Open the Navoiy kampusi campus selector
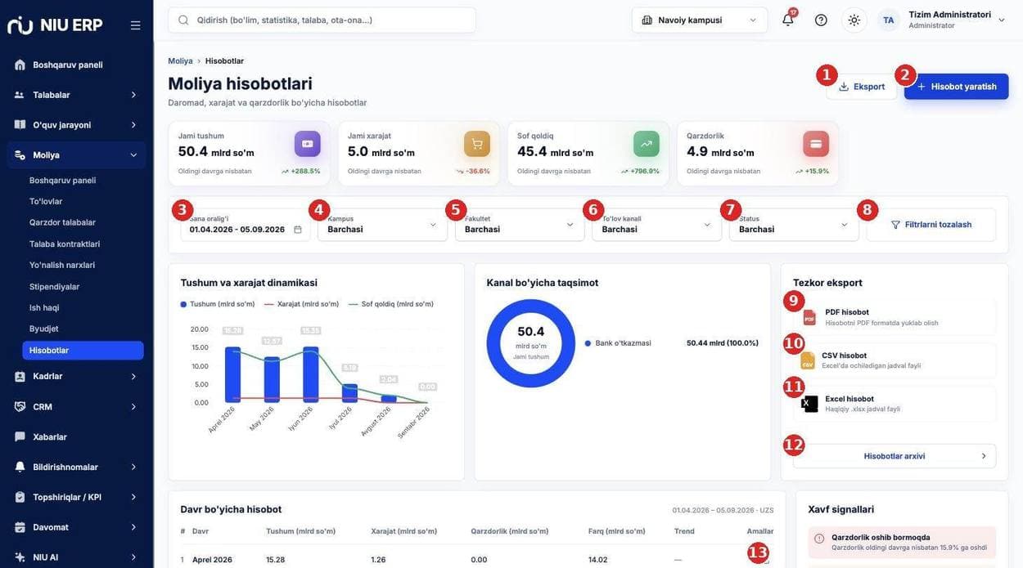The height and width of the screenshot is (568, 1023). pos(700,20)
